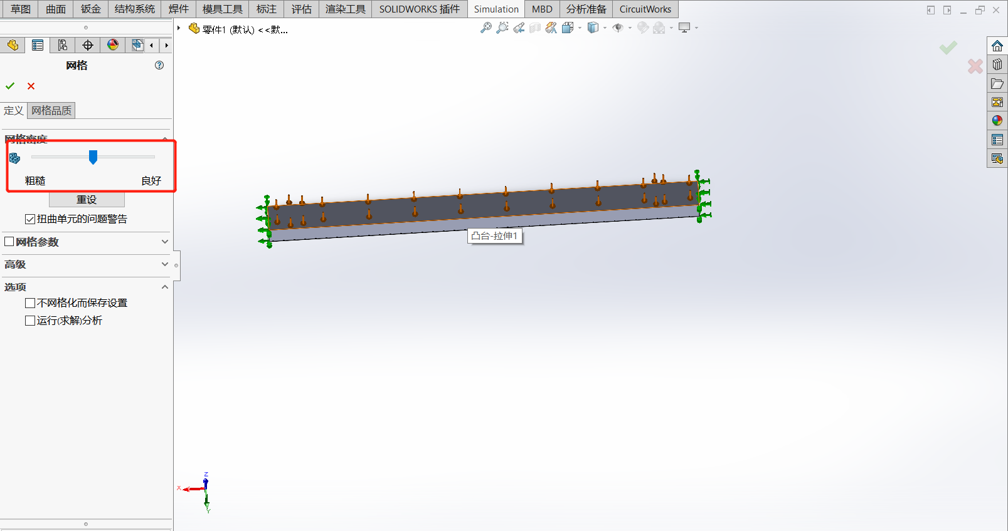Switch to the 焊件 ribbon tab
Viewport: 1008px width, 531px height.
click(179, 9)
